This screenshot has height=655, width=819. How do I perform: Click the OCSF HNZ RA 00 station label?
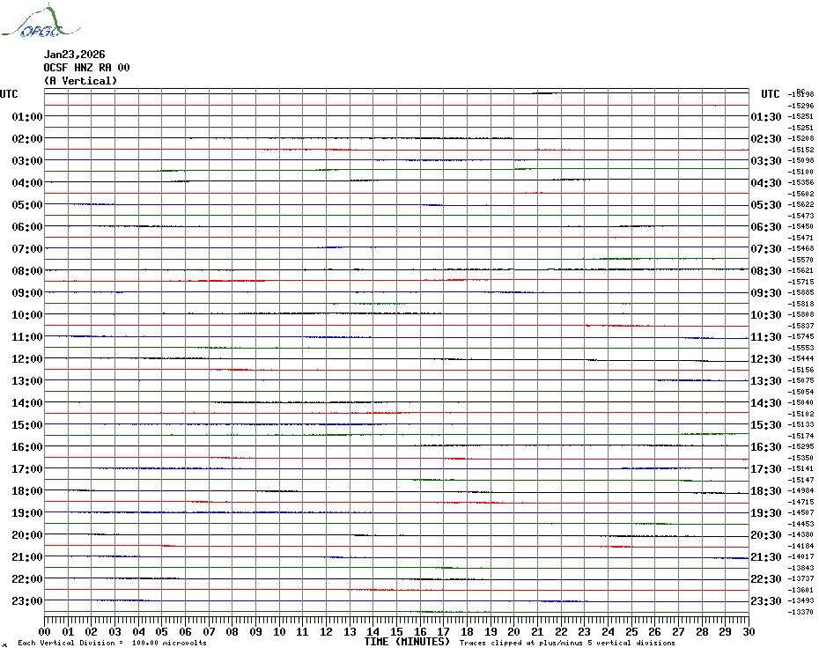[x=86, y=68]
